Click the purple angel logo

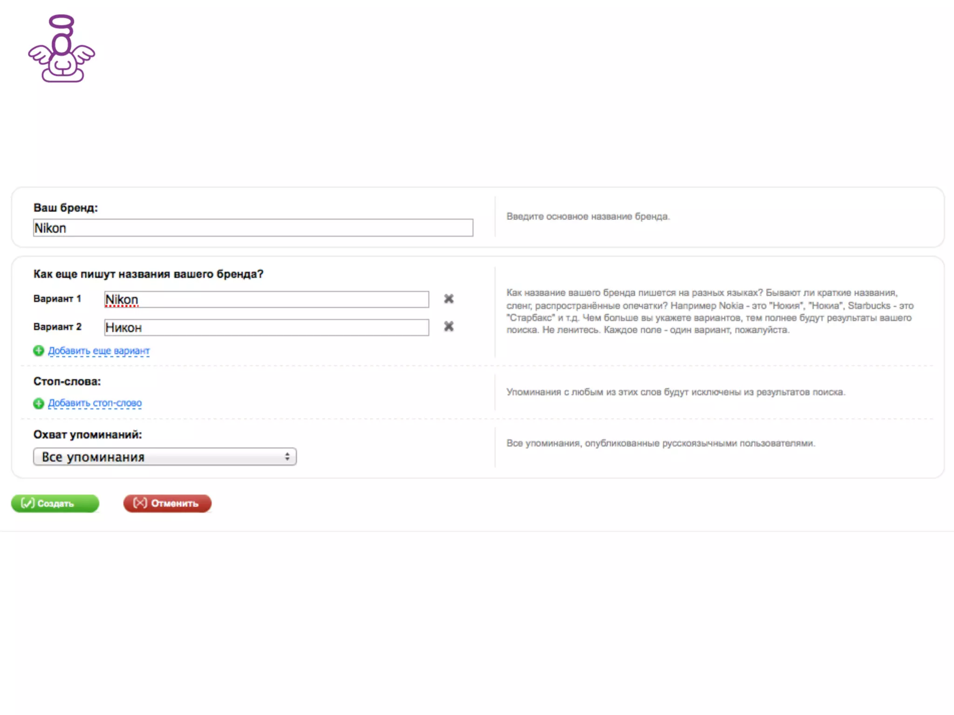(x=61, y=49)
